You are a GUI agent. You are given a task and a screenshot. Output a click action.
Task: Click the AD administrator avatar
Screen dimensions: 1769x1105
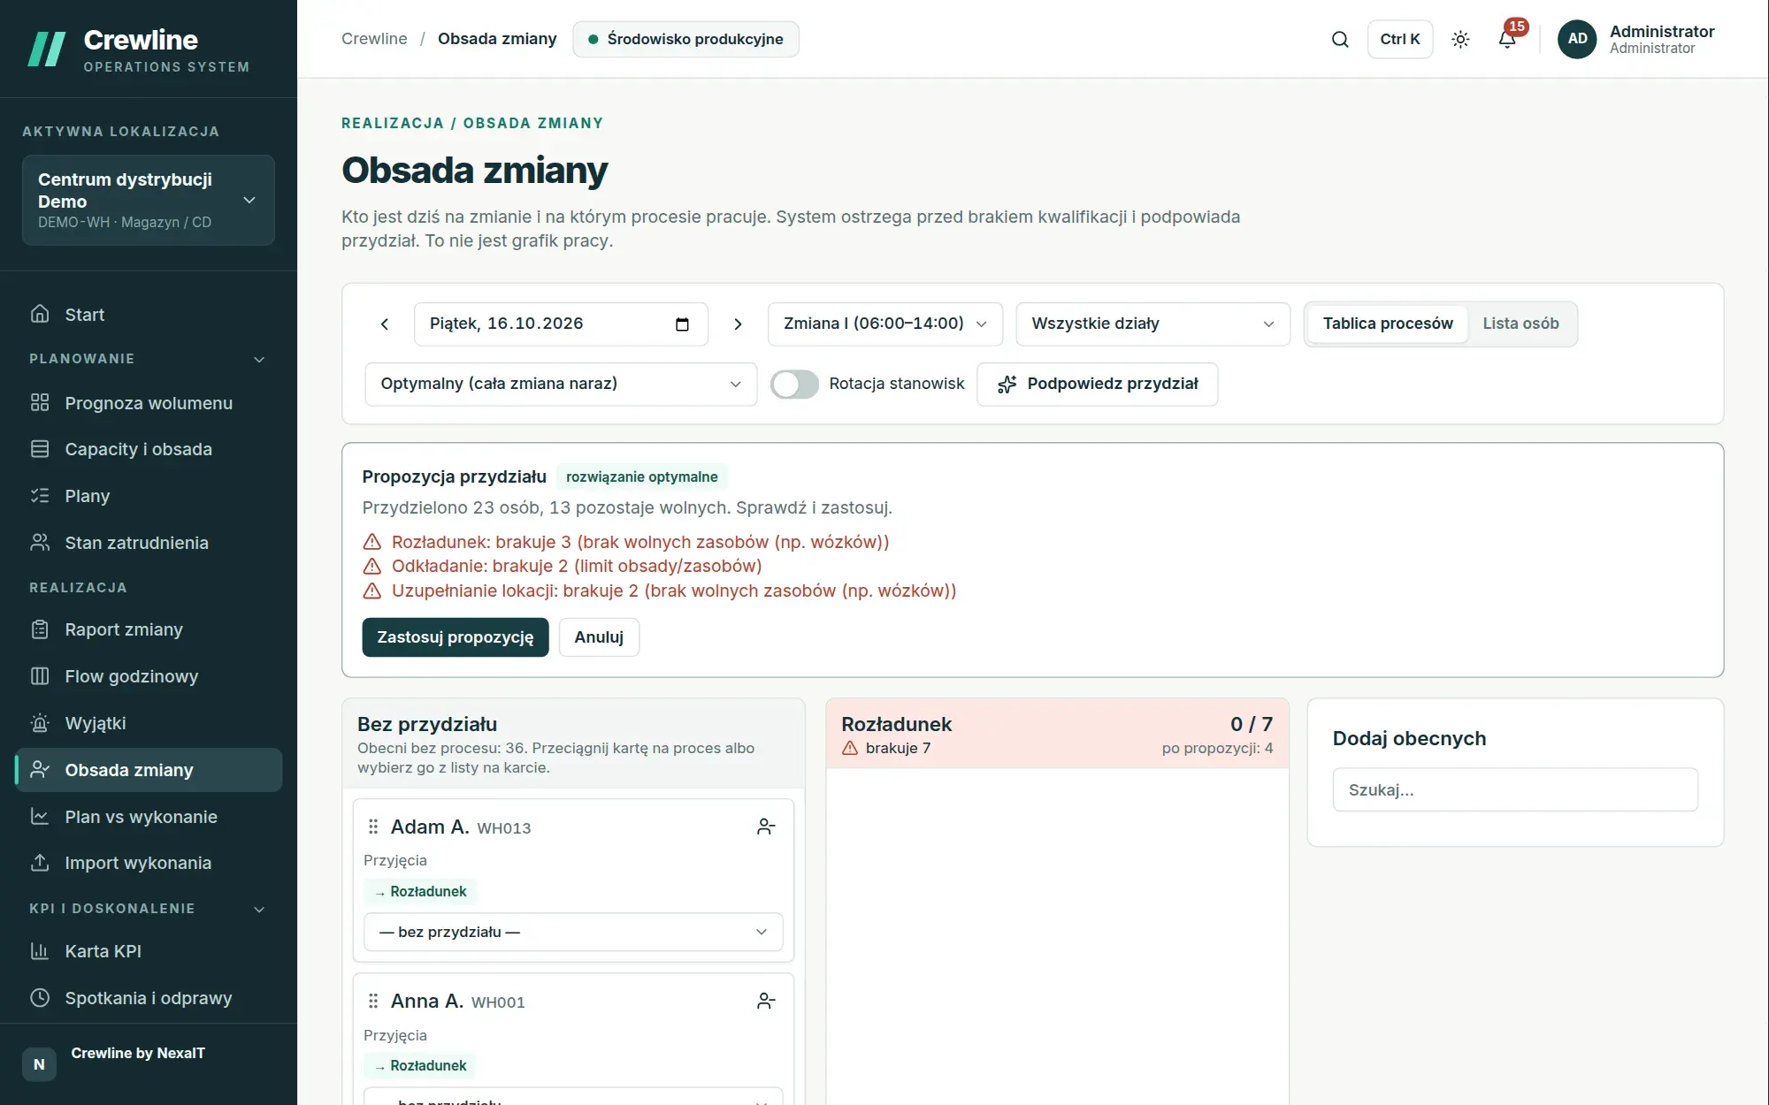[x=1577, y=39]
